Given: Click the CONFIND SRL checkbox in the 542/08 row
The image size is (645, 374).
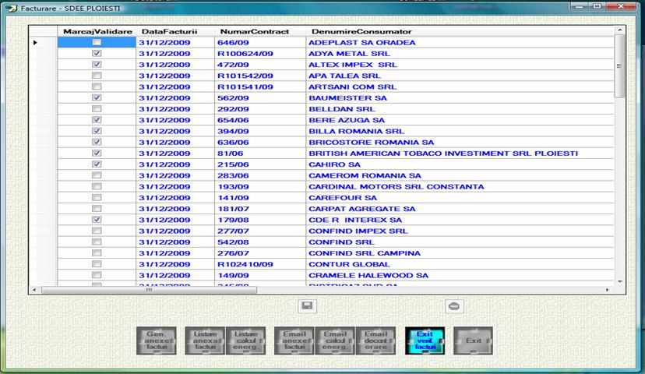Looking at the screenshot, I should (97, 242).
